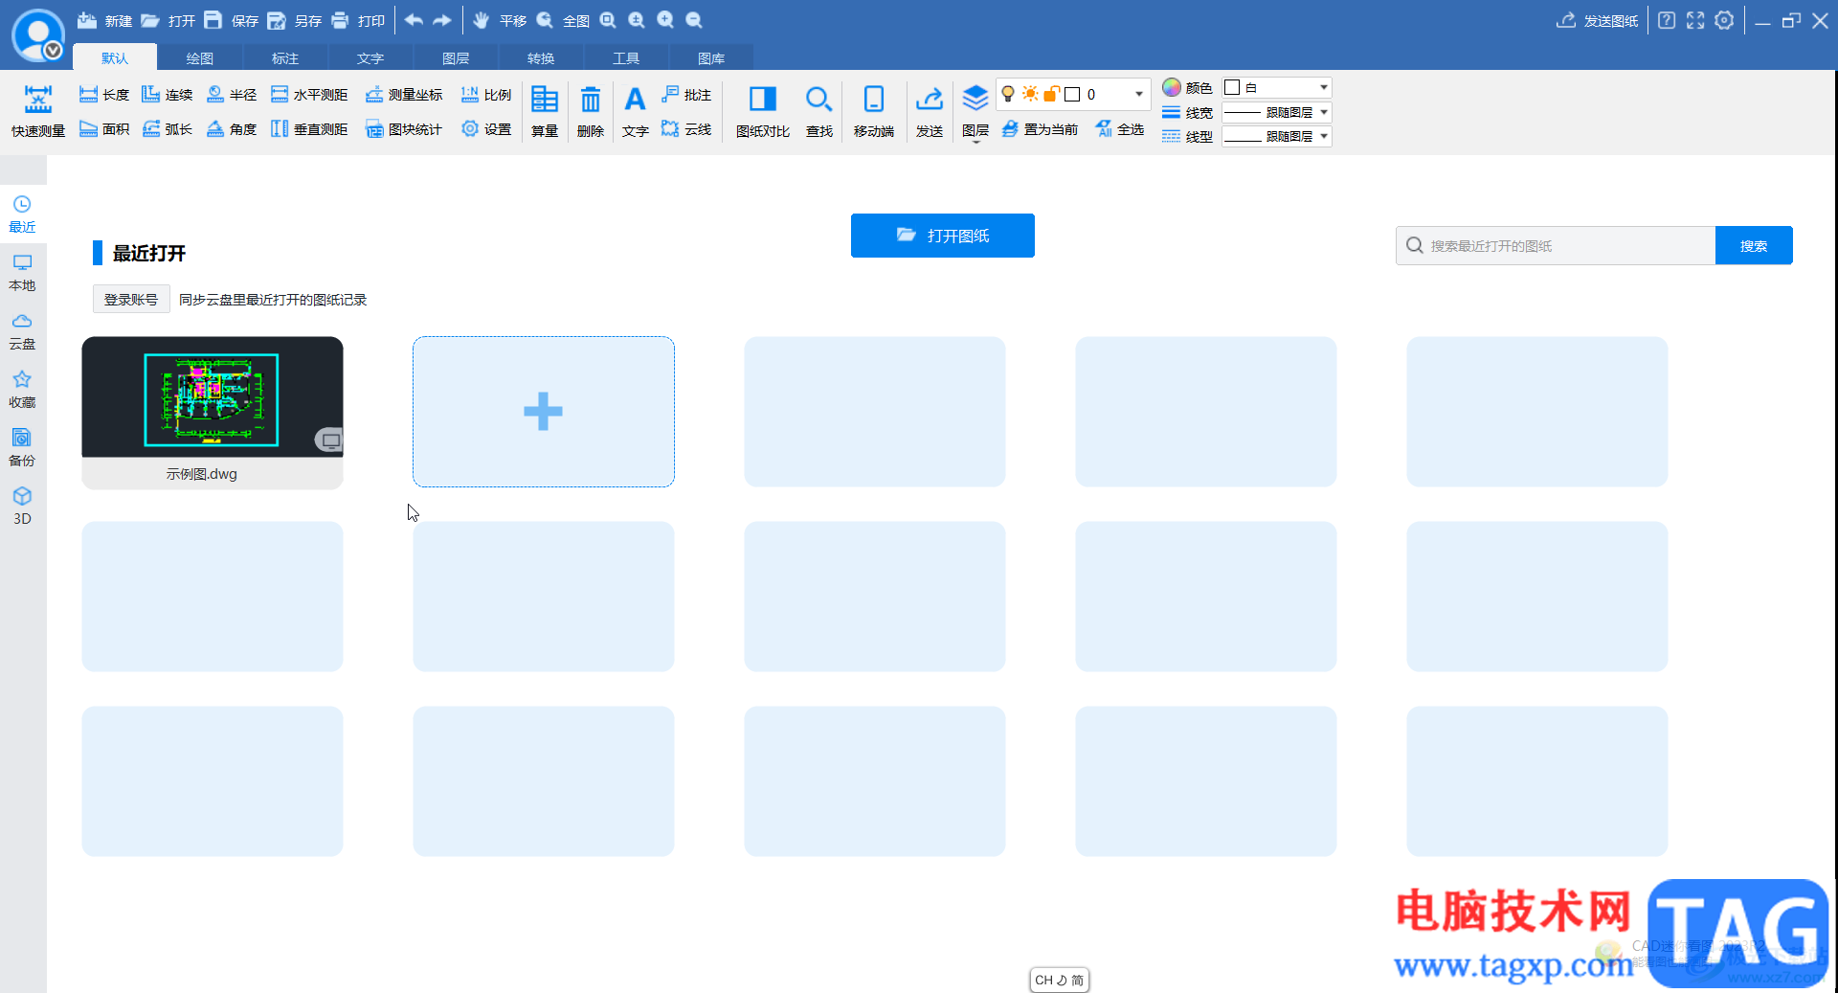Image resolution: width=1838 pixels, height=993 pixels.
Task: Open the 图块统计 block statistics tool
Action: [403, 129]
